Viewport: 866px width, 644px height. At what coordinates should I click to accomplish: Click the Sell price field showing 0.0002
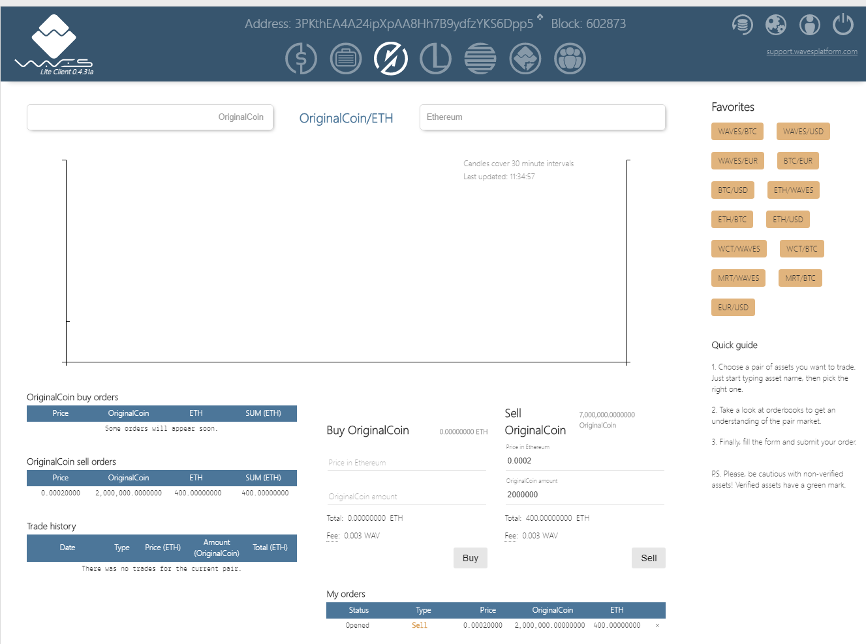tap(585, 461)
